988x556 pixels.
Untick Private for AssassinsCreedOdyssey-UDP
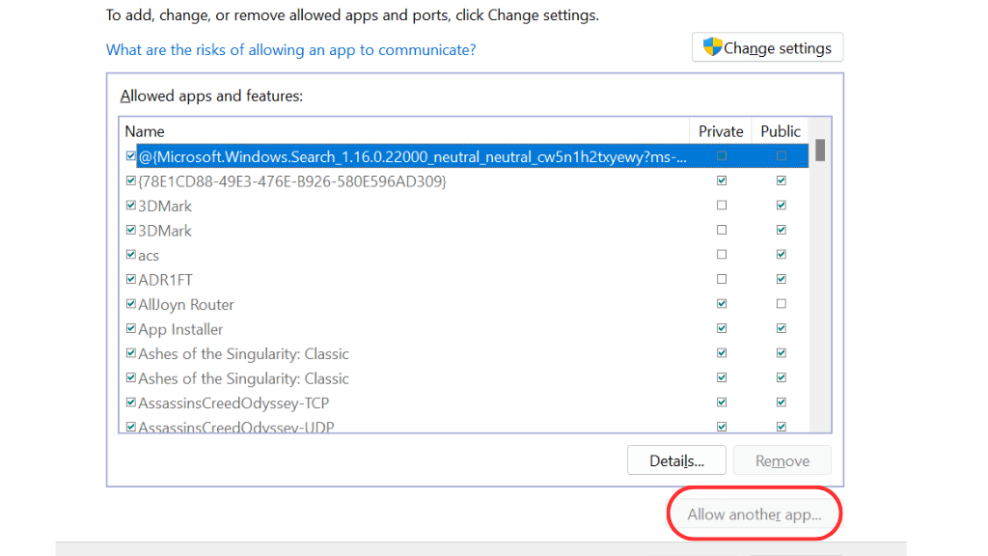click(722, 427)
